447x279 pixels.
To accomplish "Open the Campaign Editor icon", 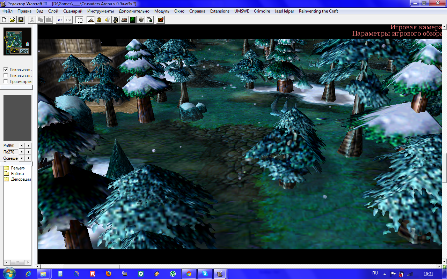I will click(x=124, y=20).
